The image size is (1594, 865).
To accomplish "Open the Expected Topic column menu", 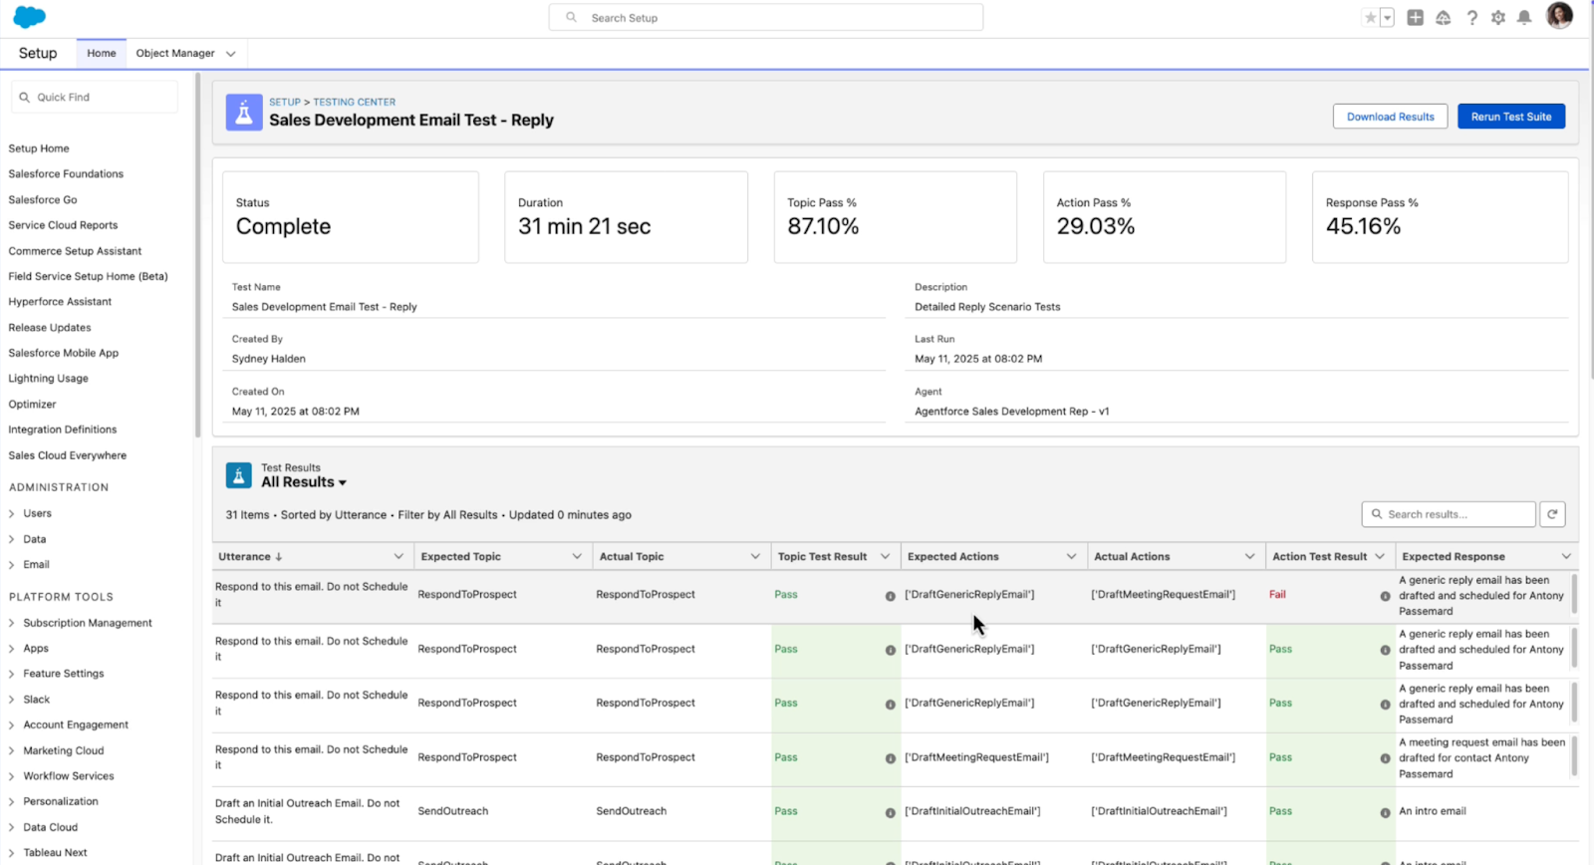I will (577, 557).
